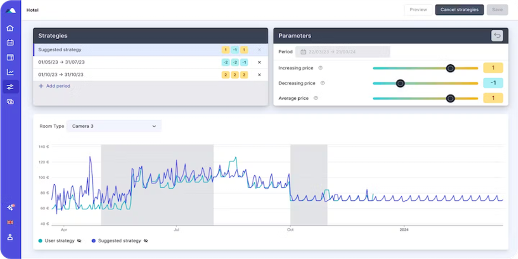Click the UK flag language icon

pyautogui.click(x=10, y=222)
